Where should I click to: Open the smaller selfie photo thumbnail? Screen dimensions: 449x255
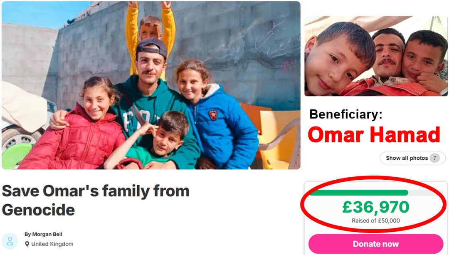click(376, 56)
